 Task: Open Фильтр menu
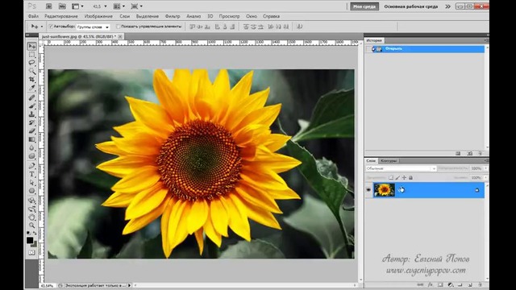(x=173, y=16)
